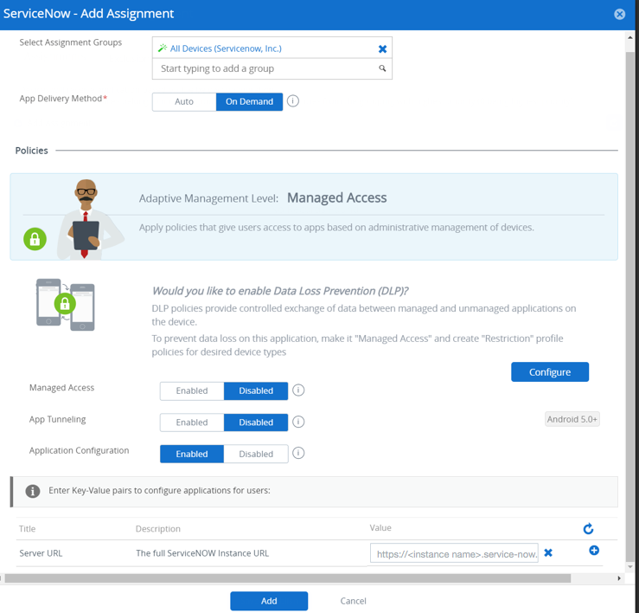Viewport: 639px width, 613px height.
Task: Remove the All Devices assignment group
Action: click(x=382, y=49)
